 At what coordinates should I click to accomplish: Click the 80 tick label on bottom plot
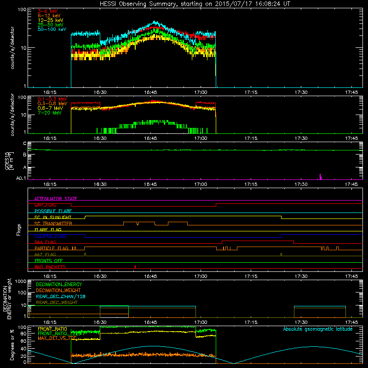pyautogui.click(x=23, y=333)
